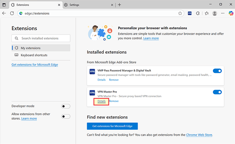Click the search magnifier icon
Image resolution: width=235 pixels, height=144 pixels.
[x=17, y=38]
